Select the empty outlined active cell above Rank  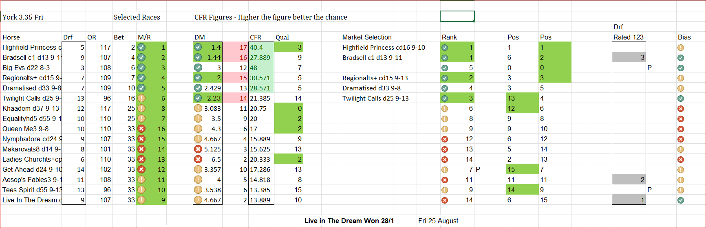tap(457, 16)
